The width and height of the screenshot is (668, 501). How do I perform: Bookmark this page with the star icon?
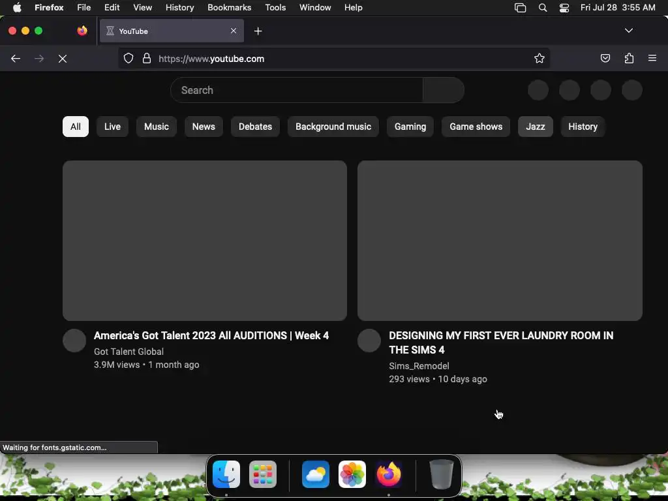pyautogui.click(x=539, y=58)
